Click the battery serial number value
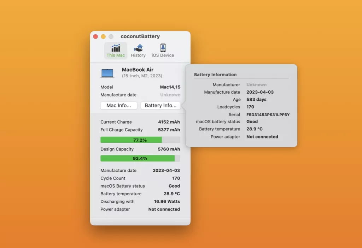Screen dimensions: 362x248 (x=268, y=114)
